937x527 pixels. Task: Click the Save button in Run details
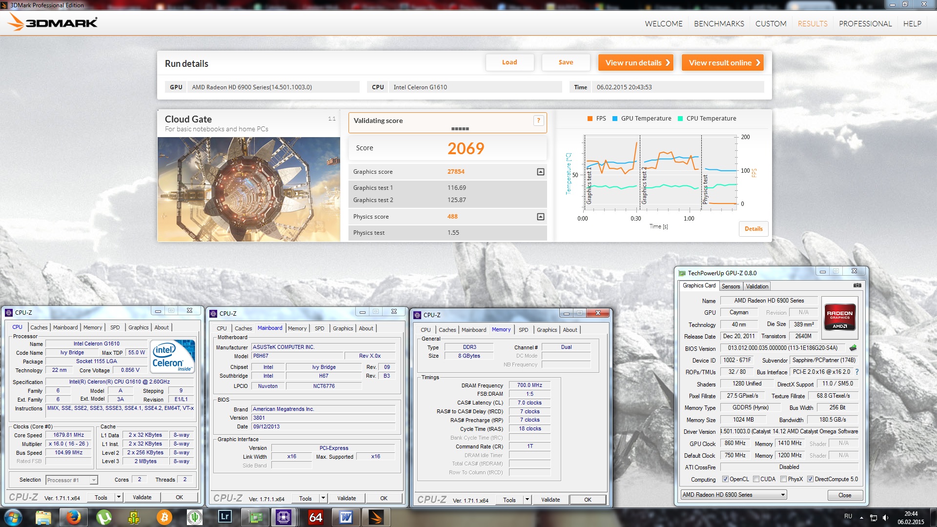[x=566, y=62]
